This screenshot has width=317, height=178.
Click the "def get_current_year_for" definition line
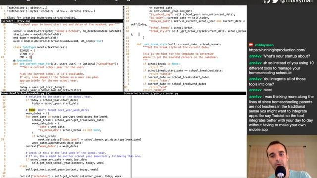[66, 64]
